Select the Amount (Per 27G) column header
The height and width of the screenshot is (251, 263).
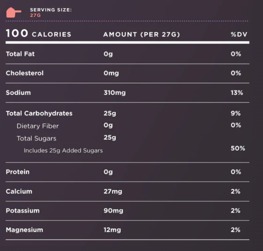pos(142,35)
